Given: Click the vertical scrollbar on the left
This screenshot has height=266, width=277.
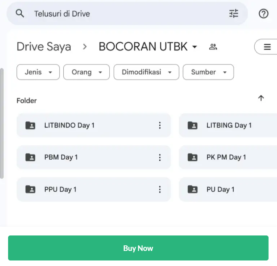Looking at the screenshot, I should tap(2, 124).
